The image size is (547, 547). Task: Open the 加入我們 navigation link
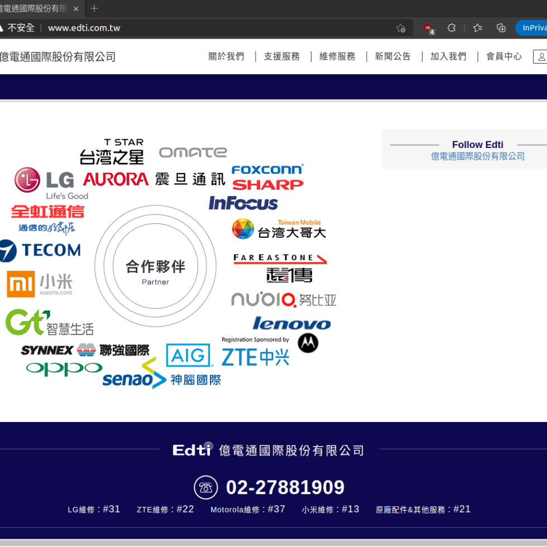click(448, 56)
